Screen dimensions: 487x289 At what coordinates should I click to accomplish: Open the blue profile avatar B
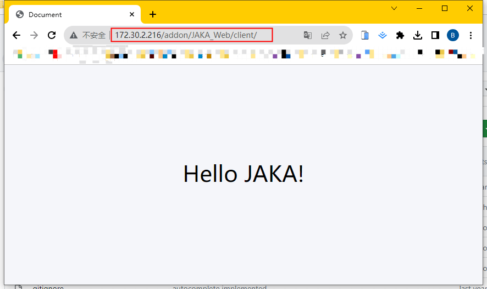pos(453,35)
